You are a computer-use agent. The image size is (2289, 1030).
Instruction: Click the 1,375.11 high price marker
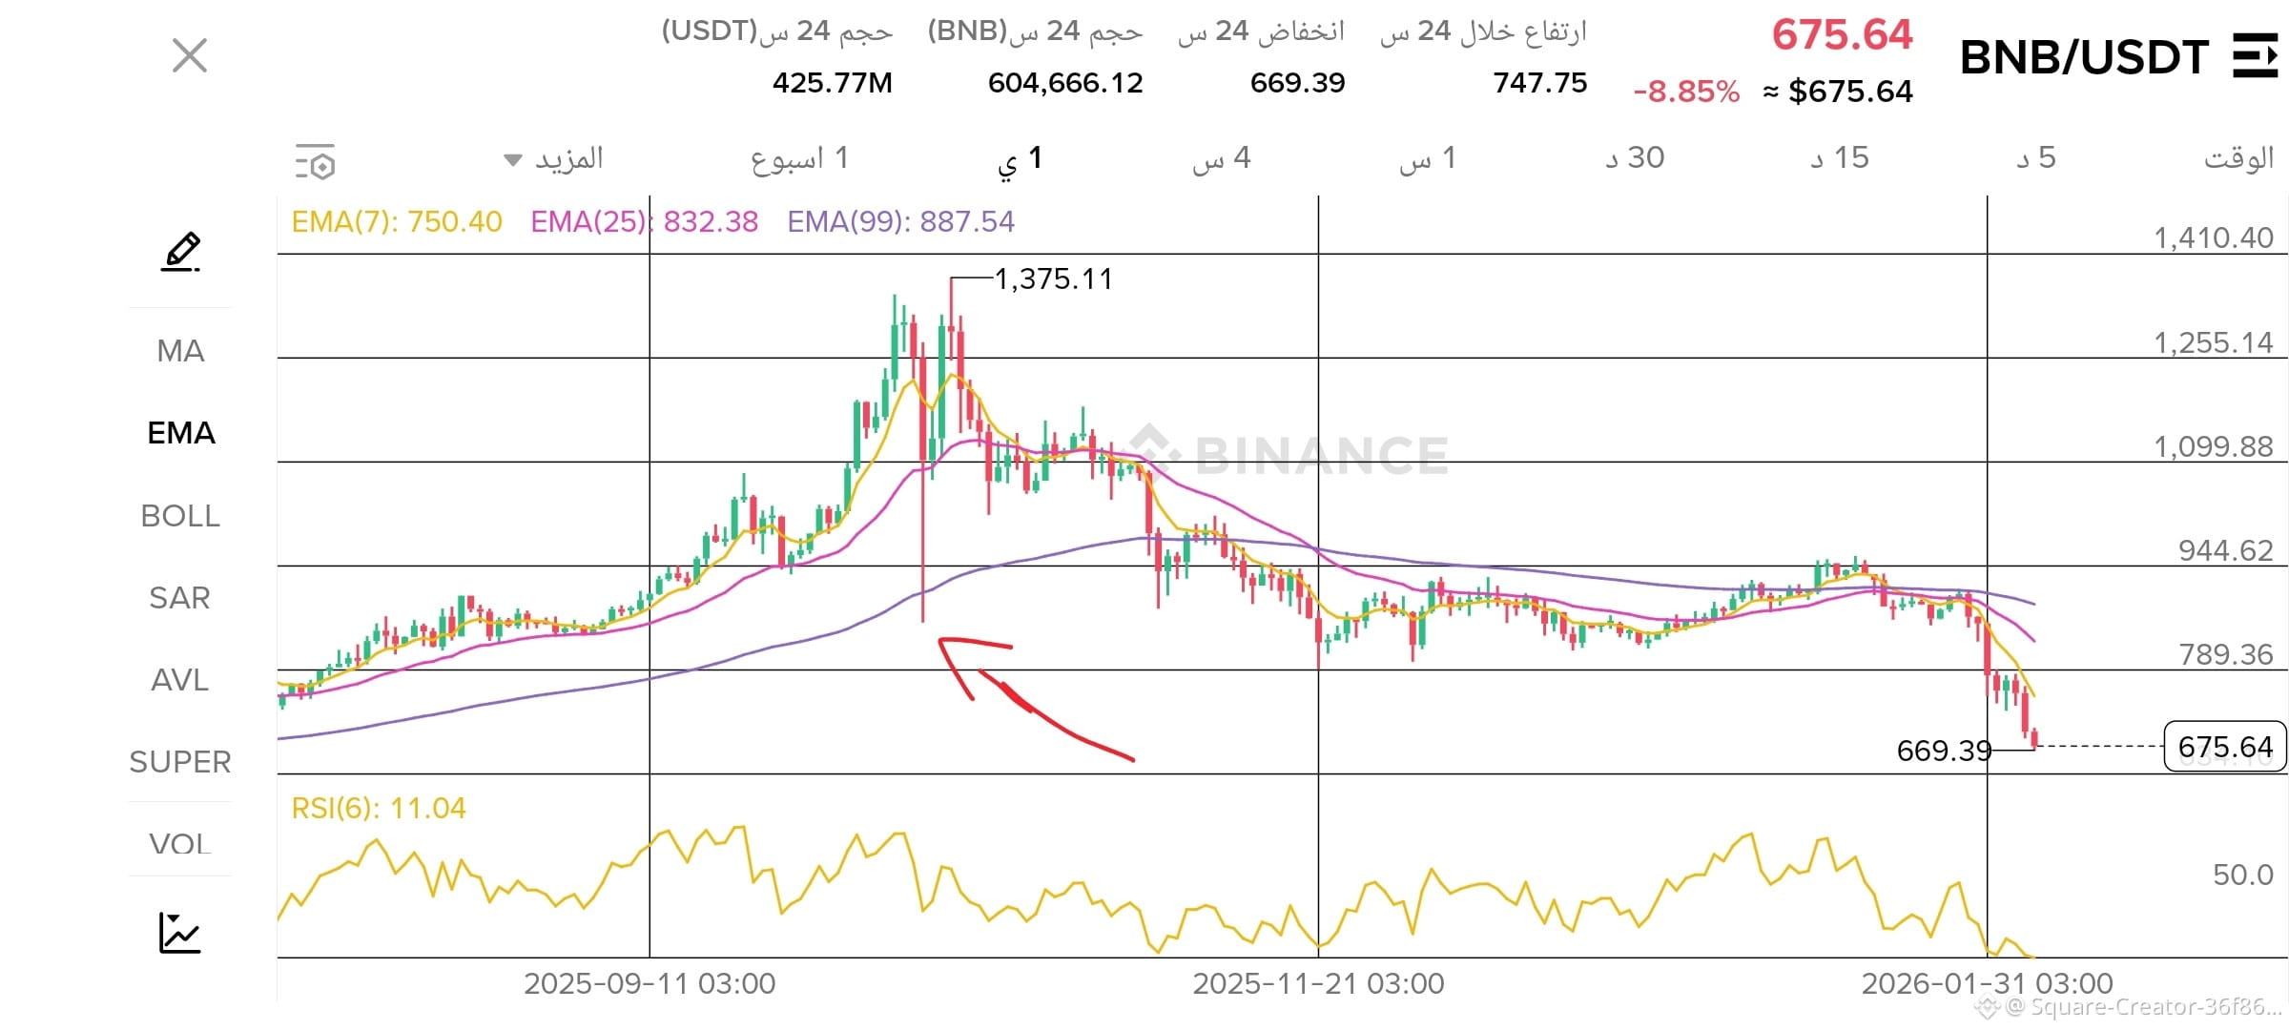tap(1054, 279)
